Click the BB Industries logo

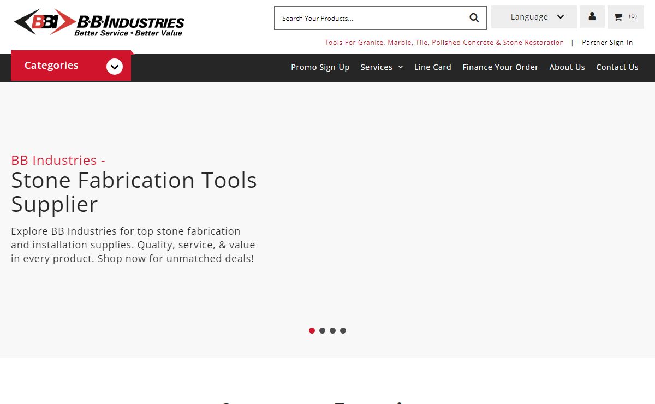click(99, 22)
